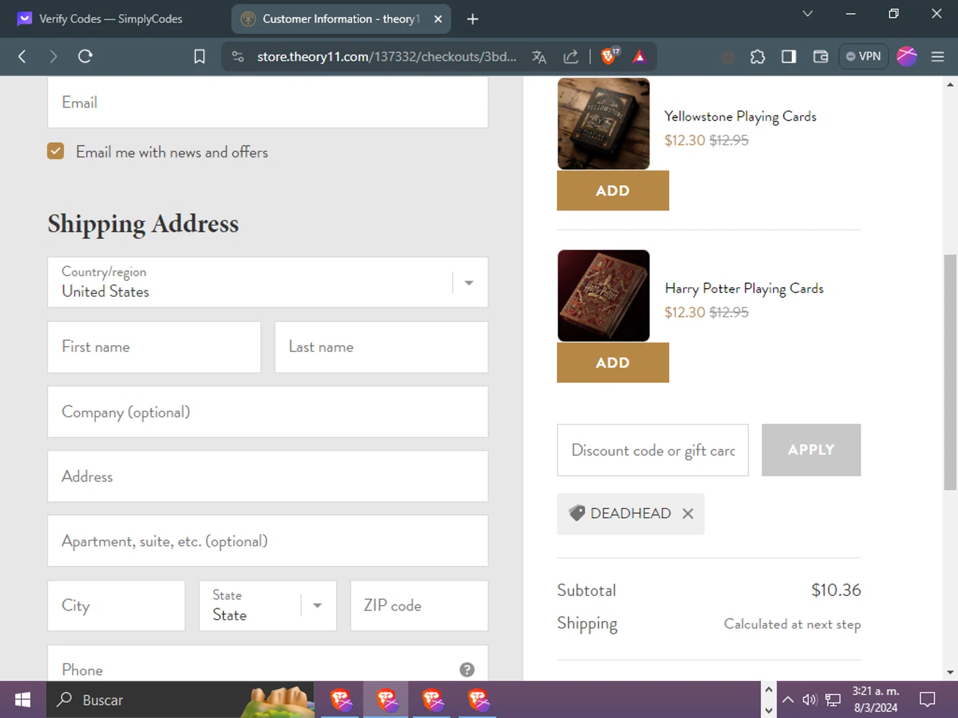This screenshot has width=958, height=718.
Task: Click the translate page icon
Action: [x=539, y=57]
